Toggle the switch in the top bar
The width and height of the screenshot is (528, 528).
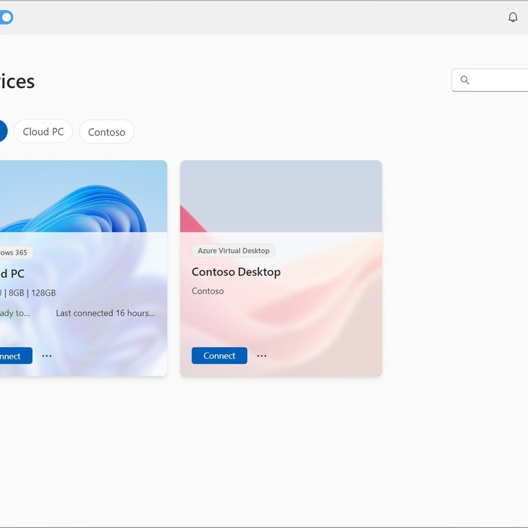[6, 17]
